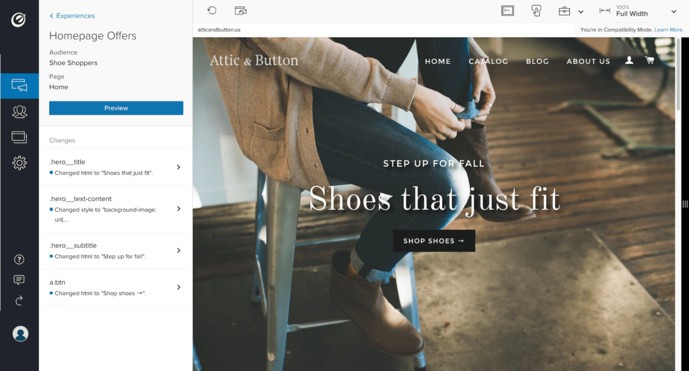
Task: Select the CATALOG menu item
Action: click(488, 61)
